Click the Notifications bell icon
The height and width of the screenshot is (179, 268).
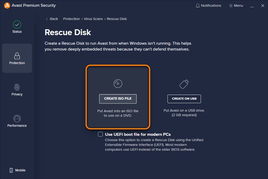(x=198, y=5)
